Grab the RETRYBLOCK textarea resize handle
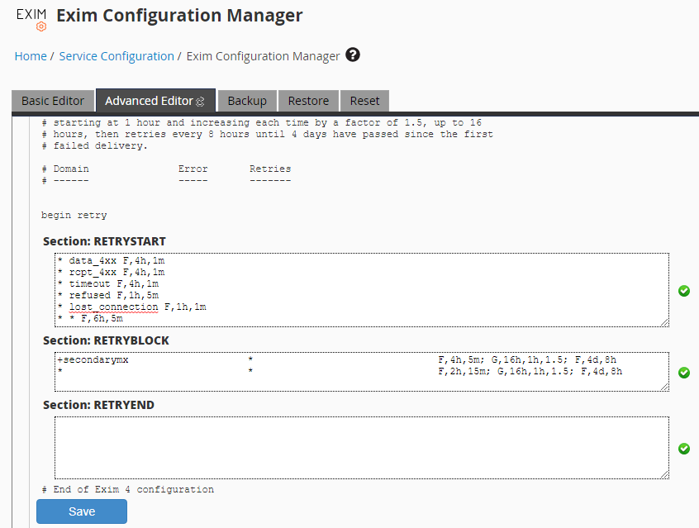The image size is (699, 528). 664,387
